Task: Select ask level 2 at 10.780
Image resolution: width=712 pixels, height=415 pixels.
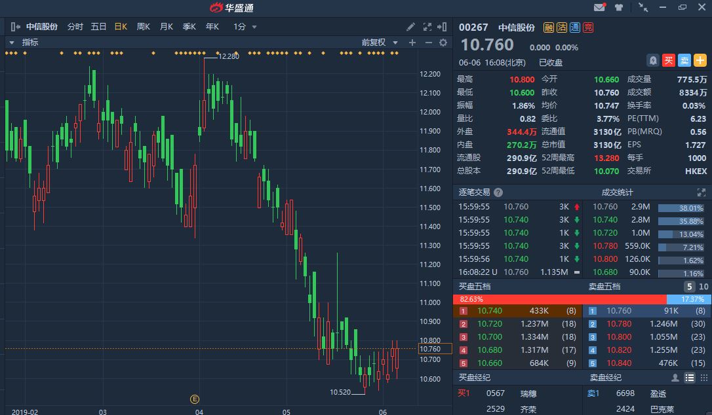Action: point(647,324)
